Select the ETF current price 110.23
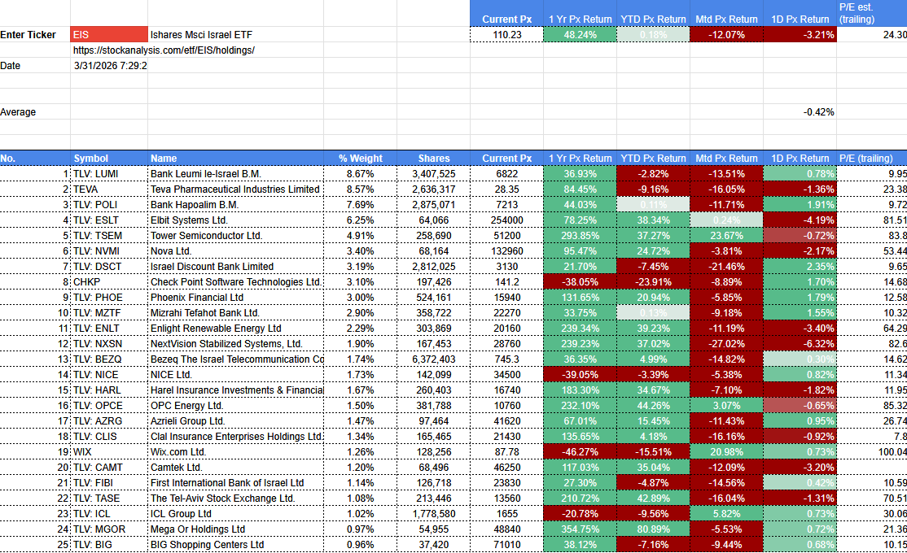 (506, 35)
